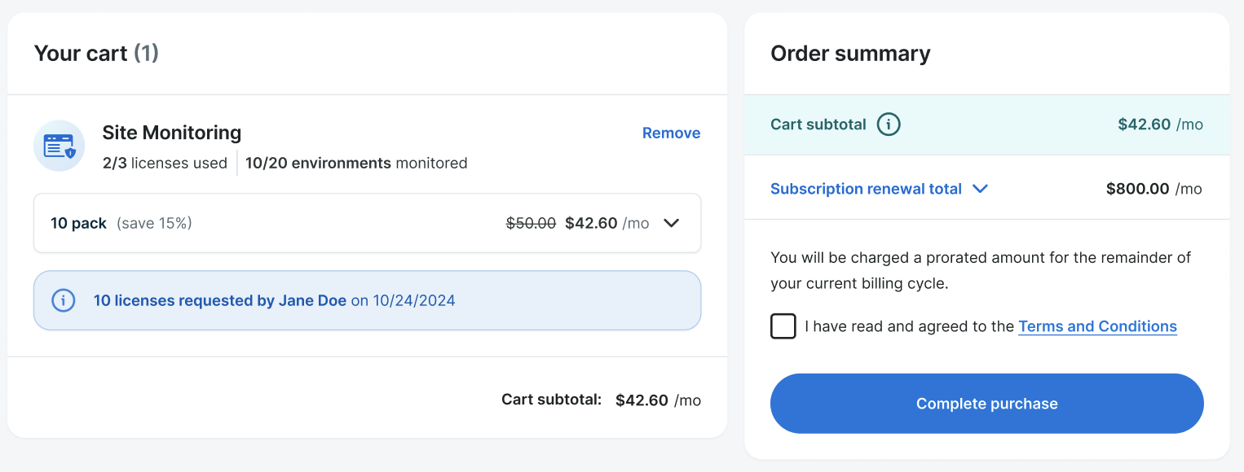Click the info icon in the license request banner
Image resolution: width=1244 pixels, height=472 pixels.
click(63, 300)
